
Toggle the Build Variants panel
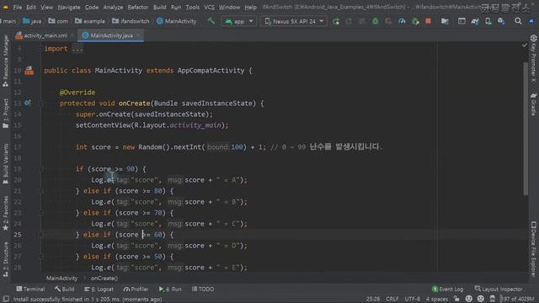(5, 164)
